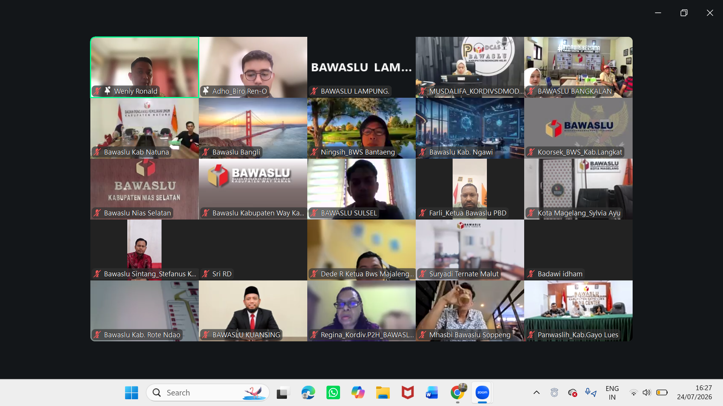This screenshot has height=406, width=723.
Task: Open the Windows Start menu
Action: click(x=131, y=392)
